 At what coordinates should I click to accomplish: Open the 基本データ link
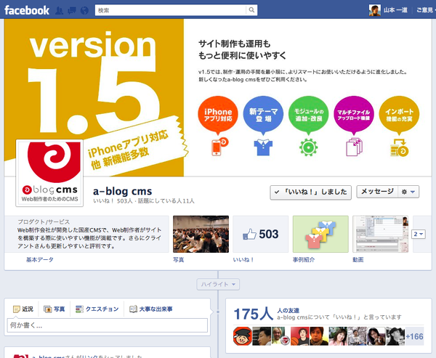(x=40, y=260)
